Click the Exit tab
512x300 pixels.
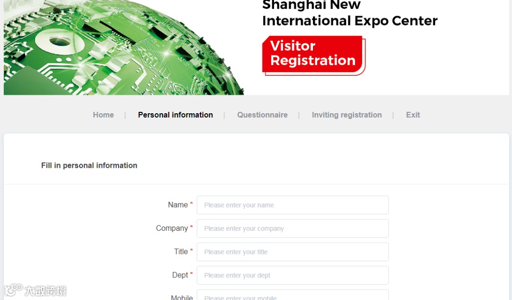click(x=413, y=115)
